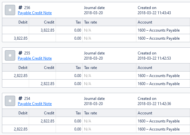Click credit amount 2,822.85 in journal 254

click(48, 121)
